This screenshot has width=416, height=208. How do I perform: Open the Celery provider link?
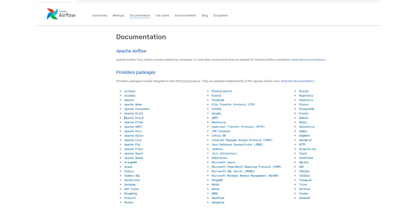(x=129, y=171)
